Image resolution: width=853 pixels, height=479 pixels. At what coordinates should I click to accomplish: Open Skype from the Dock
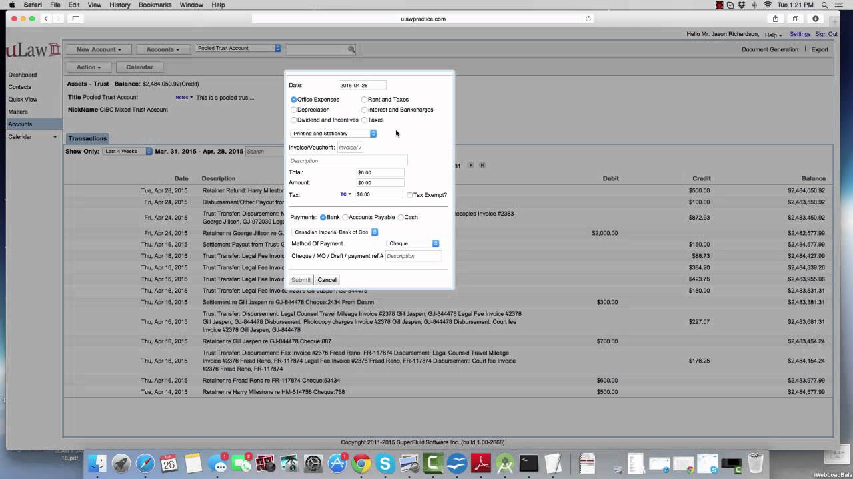tap(385, 463)
